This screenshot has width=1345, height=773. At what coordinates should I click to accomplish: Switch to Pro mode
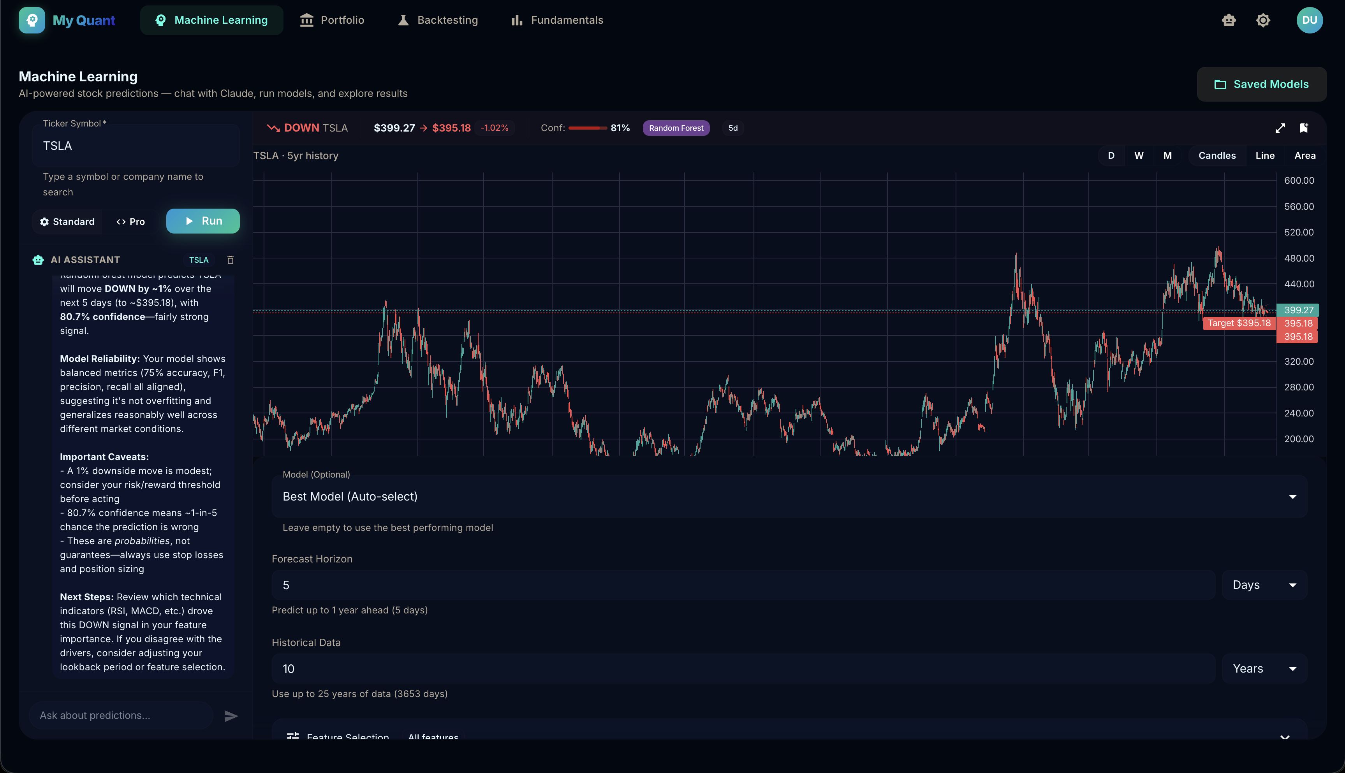tap(130, 222)
